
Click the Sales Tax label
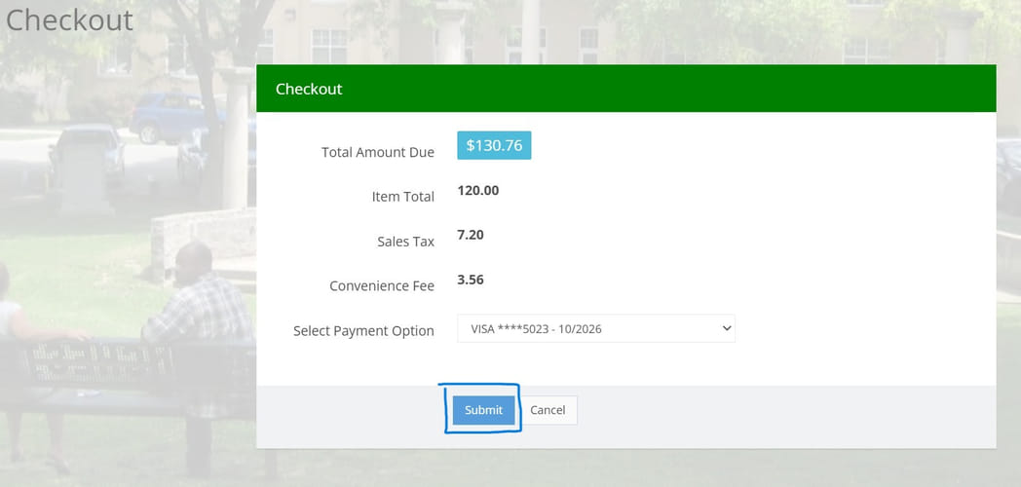point(405,242)
